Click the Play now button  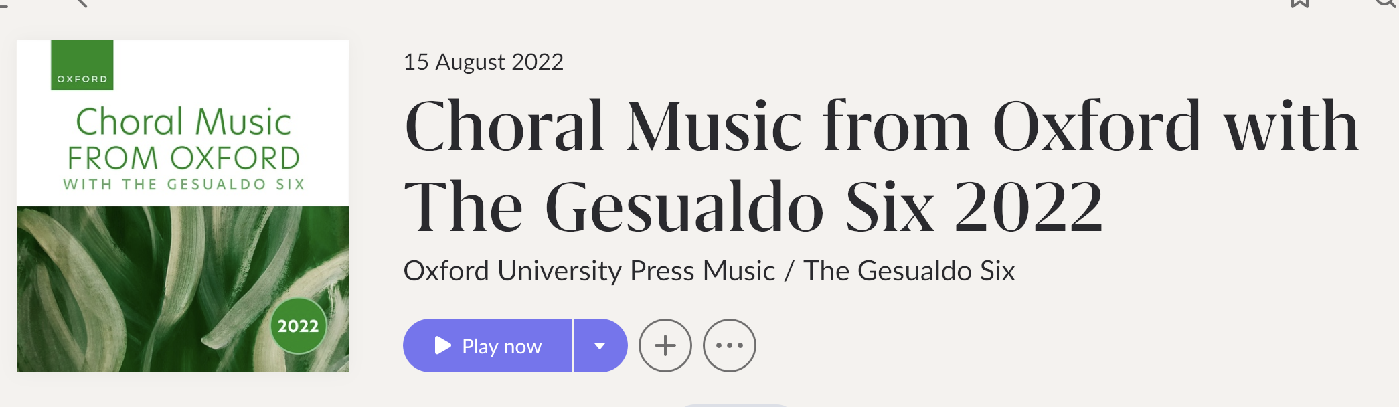(487, 345)
